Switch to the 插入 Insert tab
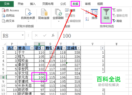Image resolution: width=132 pixels, height=95 pixels. pos(33,4)
